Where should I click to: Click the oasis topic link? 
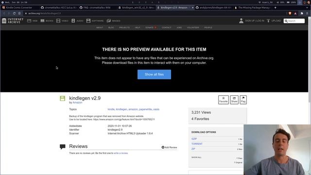click(156, 109)
